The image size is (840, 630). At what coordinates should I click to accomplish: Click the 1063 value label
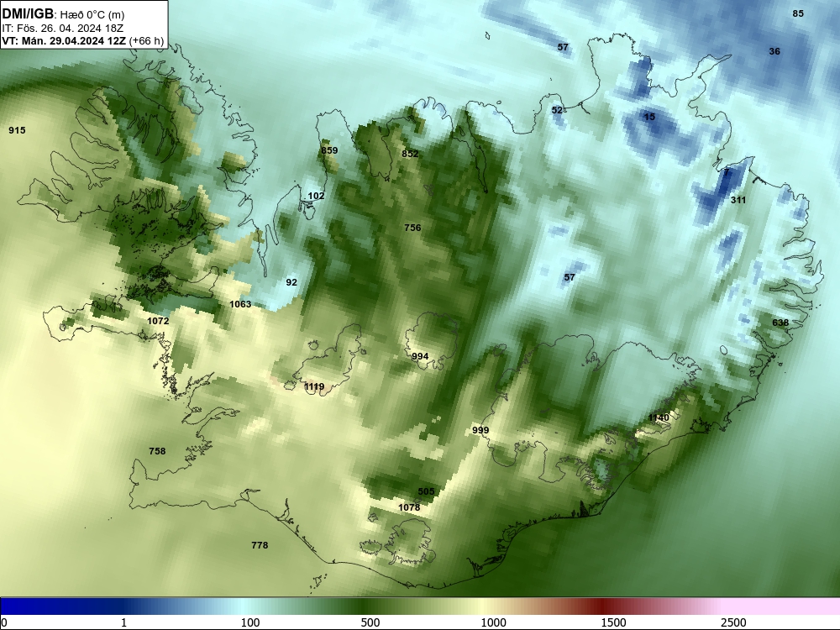[240, 304]
